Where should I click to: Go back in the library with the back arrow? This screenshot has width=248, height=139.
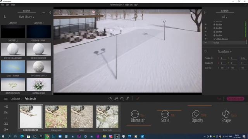point(5,17)
